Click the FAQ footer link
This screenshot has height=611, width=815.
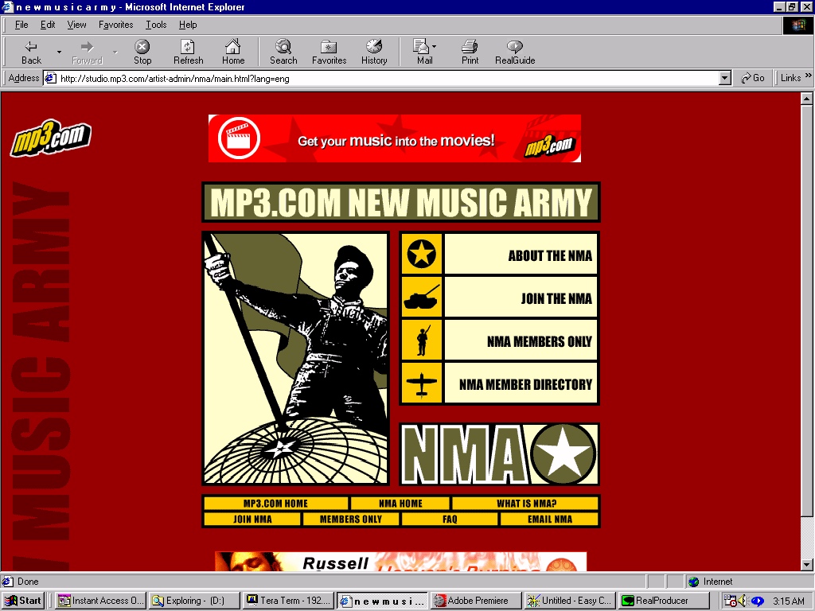pyautogui.click(x=450, y=519)
